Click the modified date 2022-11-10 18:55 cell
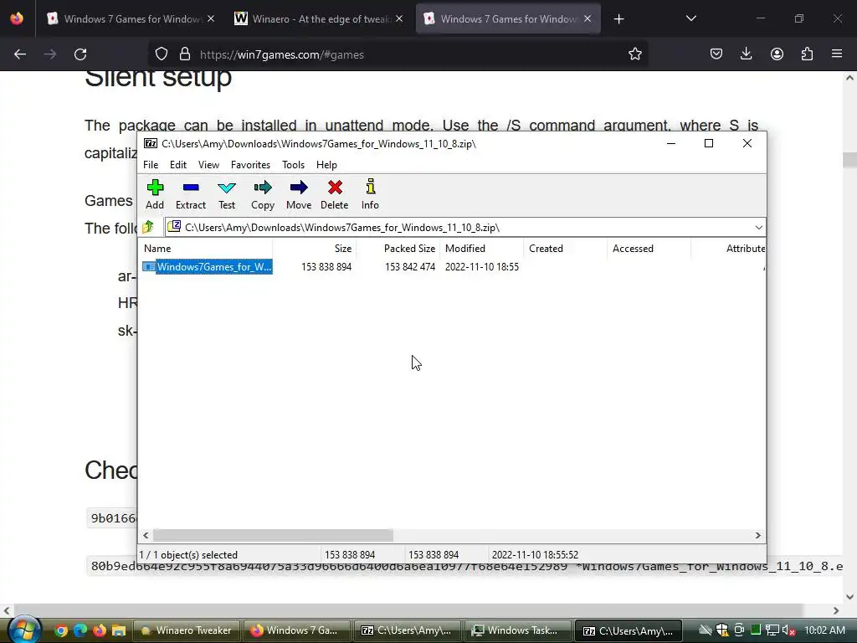The image size is (857, 643). pos(481,267)
